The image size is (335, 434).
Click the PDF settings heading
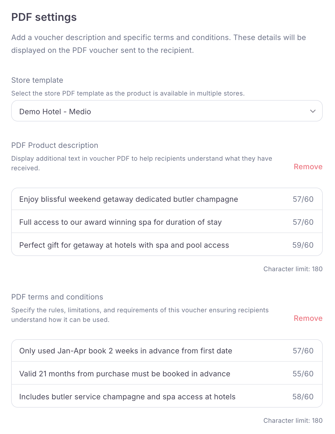(44, 17)
